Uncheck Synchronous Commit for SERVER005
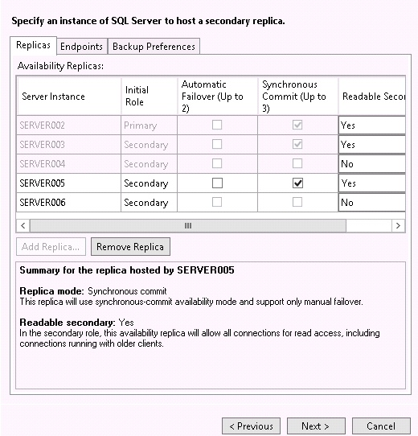Screen dimensions: 418x436 pyautogui.click(x=297, y=183)
